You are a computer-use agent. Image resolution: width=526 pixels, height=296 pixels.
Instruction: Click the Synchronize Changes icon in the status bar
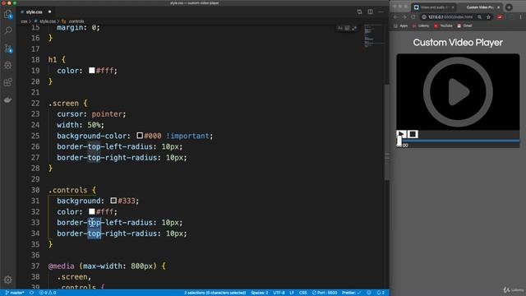pos(31,293)
